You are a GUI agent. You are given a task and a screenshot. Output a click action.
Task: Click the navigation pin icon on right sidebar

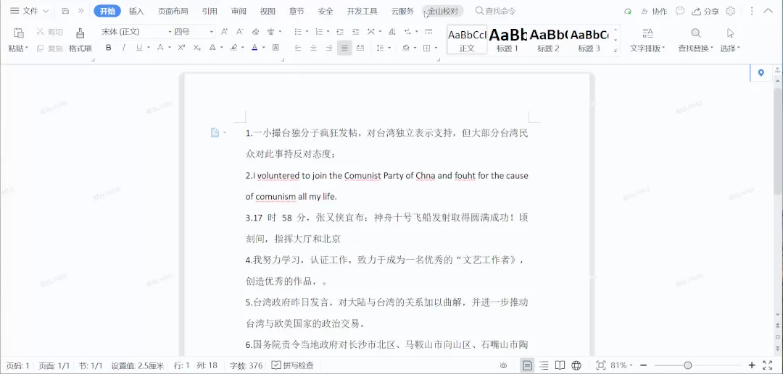(x=761, y=73)
